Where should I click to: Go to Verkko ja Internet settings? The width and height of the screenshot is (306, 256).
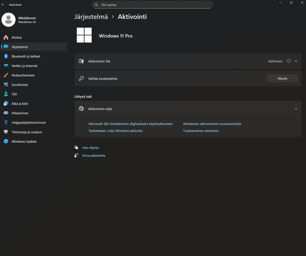click(34, 66)
